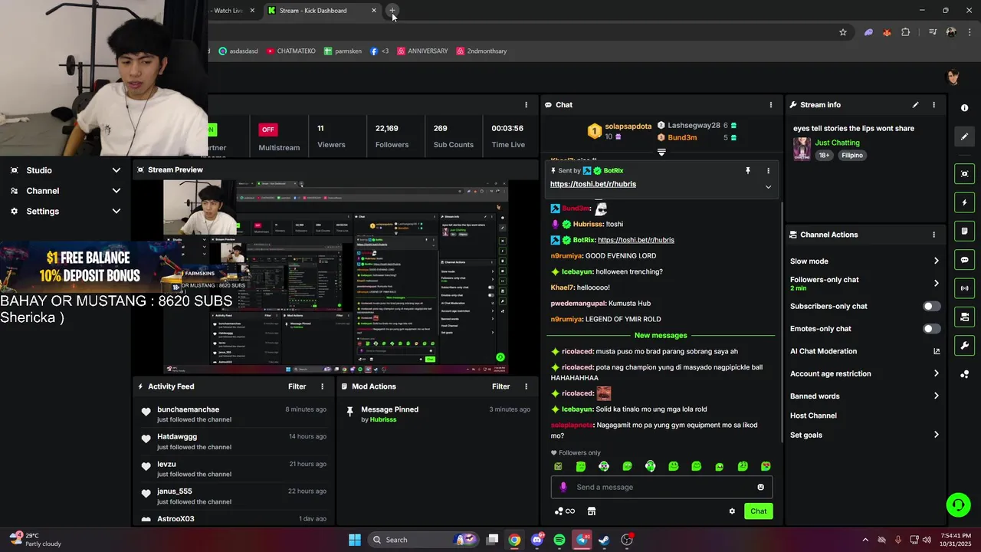This screenshot has width=981, height=552.
Task: Open the Channel Actions three-dot menu
Action: (933, 235)
